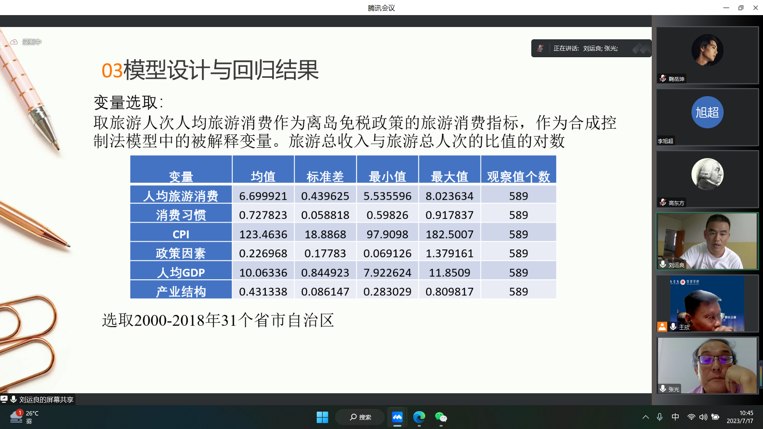Viewport: 763px width, 429px height.
Task: Click the muted microphone icon in speaking bar
Action: (540, 48)
